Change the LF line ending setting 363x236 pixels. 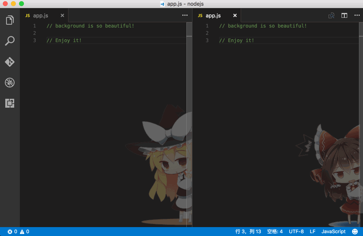(x=312, y=231)
